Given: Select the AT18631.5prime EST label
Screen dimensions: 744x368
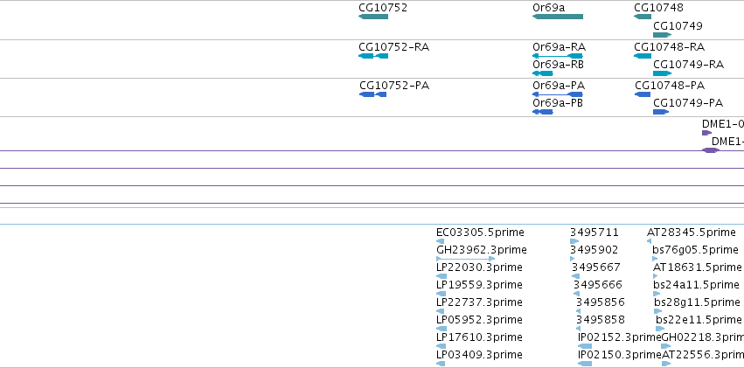Looking at the screenshot, I should click(698, 267).
